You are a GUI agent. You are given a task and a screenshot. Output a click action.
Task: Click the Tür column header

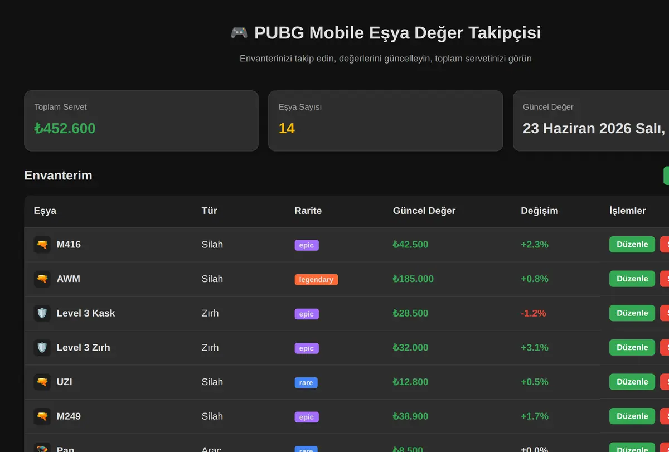[x=210, y=211]
